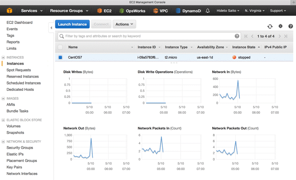The width and height of the screenshot is (296, 180).
Task: Go to first page of results
Action: (x=246, y=36)
